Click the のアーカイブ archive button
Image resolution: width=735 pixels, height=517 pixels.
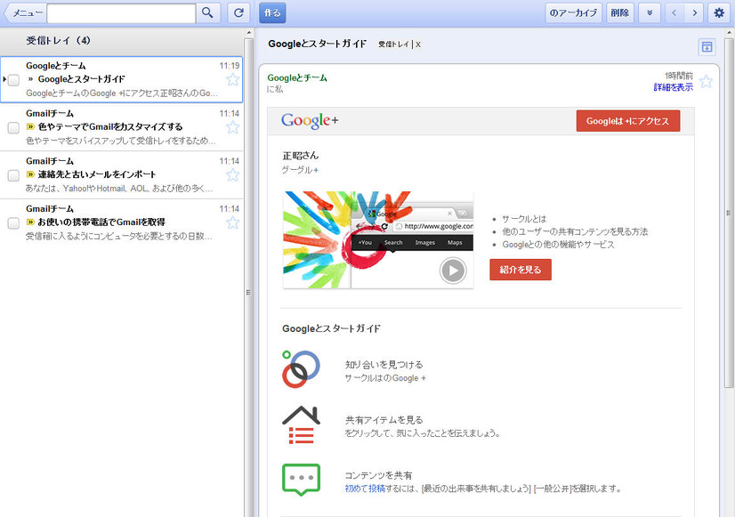coord(573,12)
